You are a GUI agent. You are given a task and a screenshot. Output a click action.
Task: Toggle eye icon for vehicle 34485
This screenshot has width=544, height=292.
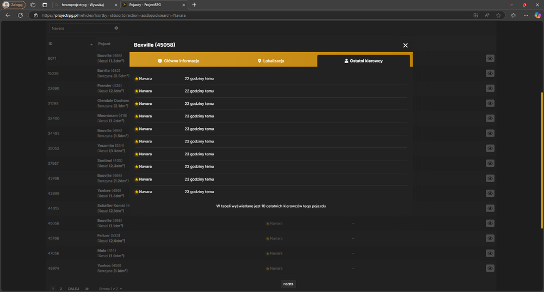coord(490,133)
